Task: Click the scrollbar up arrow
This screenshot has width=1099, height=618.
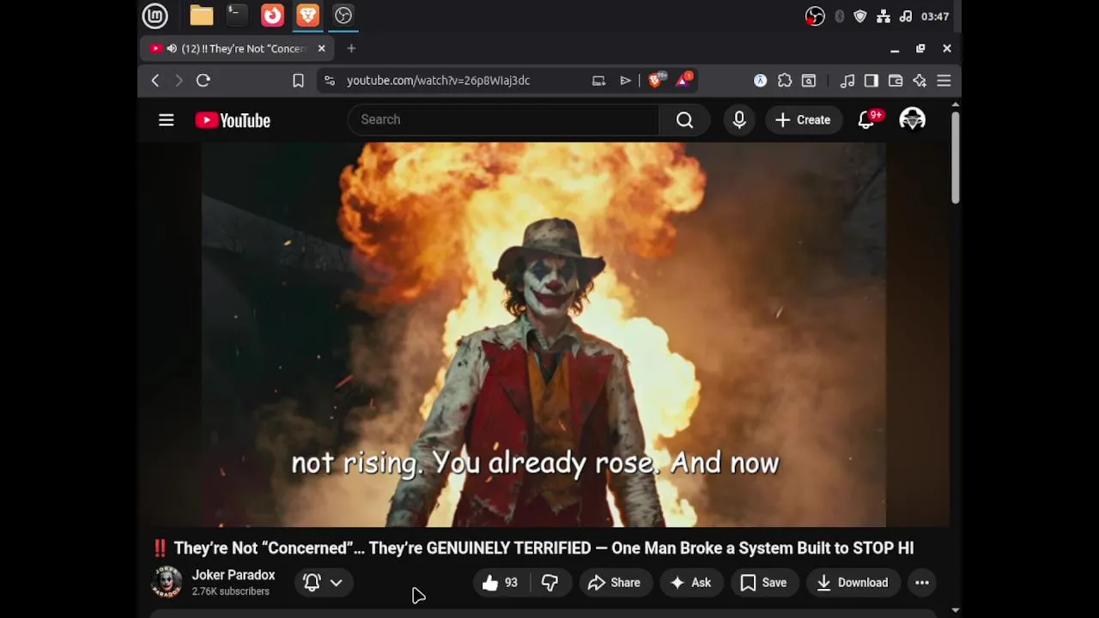Action: pyautogui.click(x=955, y=105)
